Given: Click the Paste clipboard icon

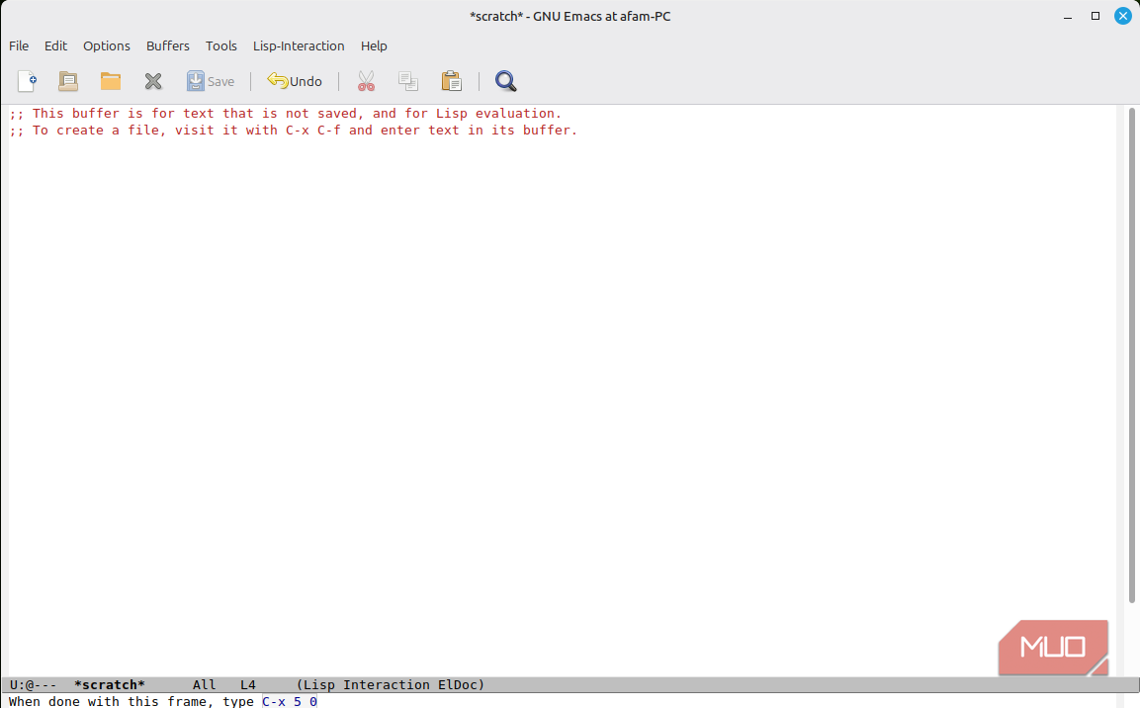Looking at the screenshot, I should click(x=451, y=81).
